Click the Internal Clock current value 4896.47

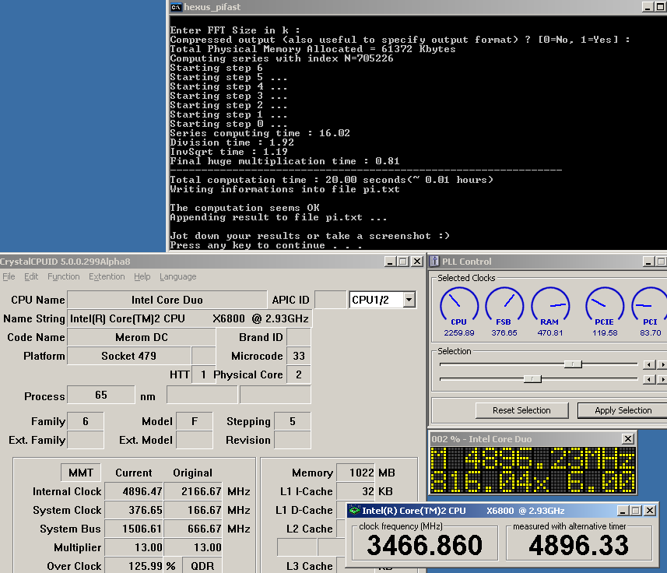tap(134, 491)
